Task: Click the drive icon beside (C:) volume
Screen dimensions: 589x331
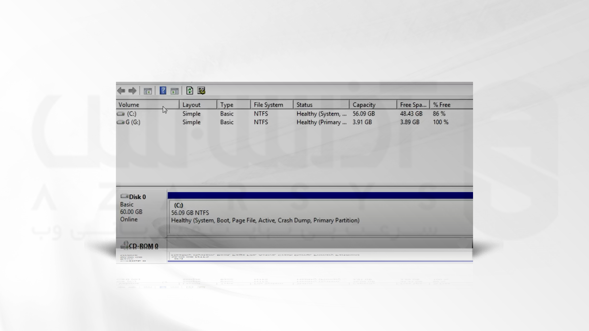Action: click(121, 114)
